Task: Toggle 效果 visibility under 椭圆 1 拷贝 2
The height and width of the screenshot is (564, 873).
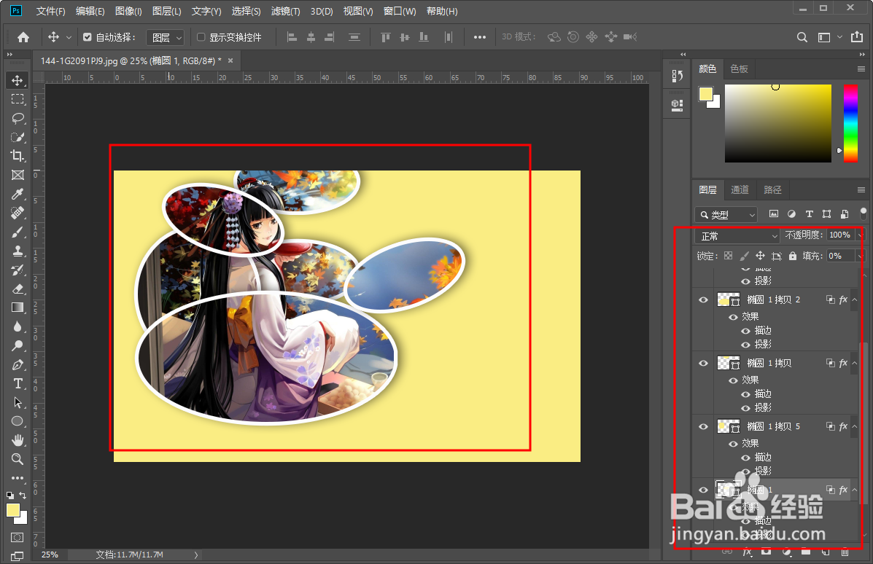Action: click(733, 316)
